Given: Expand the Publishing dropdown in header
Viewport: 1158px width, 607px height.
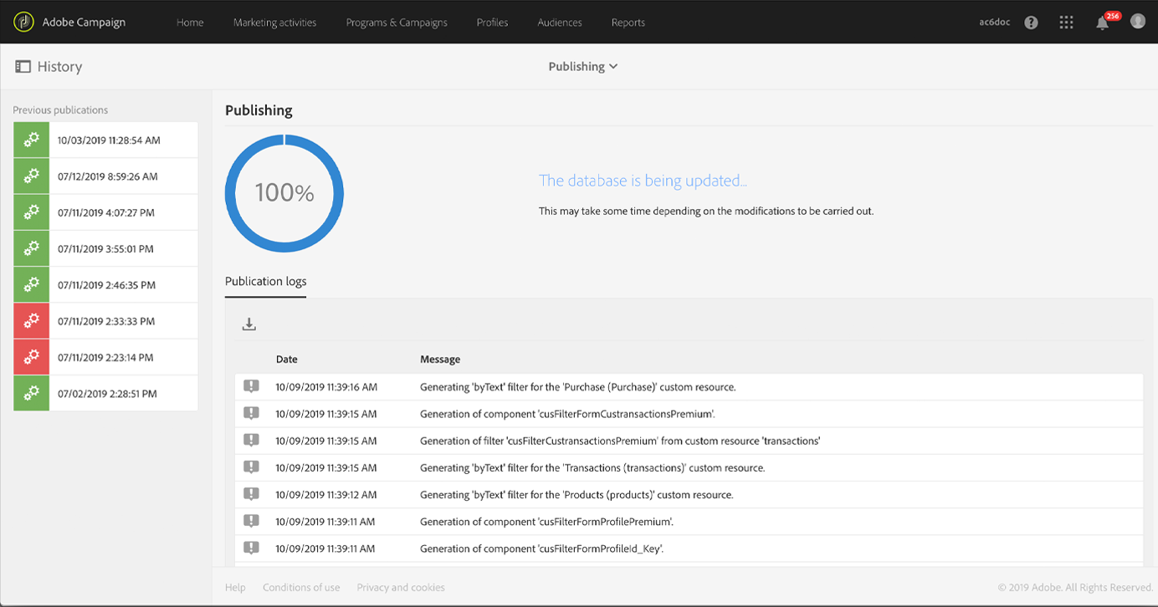Looking at the screenshot, I should point(583,66).
